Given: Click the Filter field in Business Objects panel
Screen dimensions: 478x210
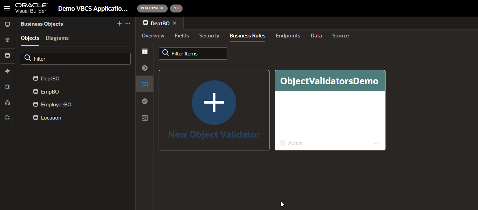Looking at the screenshot, I should pos(76,59).
